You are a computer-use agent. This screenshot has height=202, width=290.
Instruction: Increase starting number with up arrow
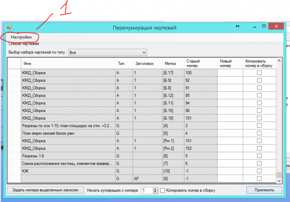tap(155, 189)
